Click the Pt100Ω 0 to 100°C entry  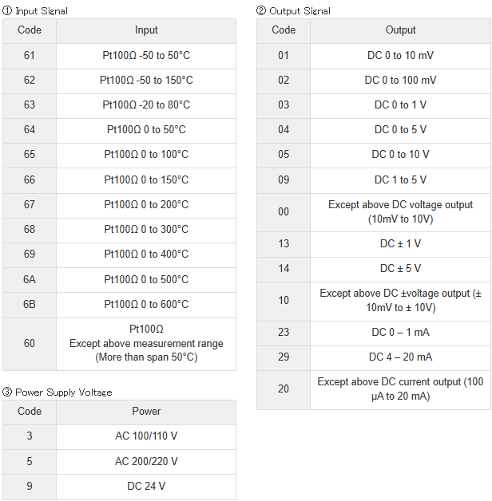coord(146,155)
